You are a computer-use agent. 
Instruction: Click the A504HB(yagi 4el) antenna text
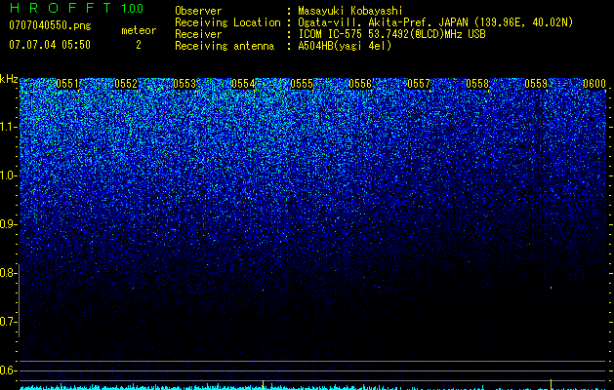pyautogui.click(x=345, y=46)
